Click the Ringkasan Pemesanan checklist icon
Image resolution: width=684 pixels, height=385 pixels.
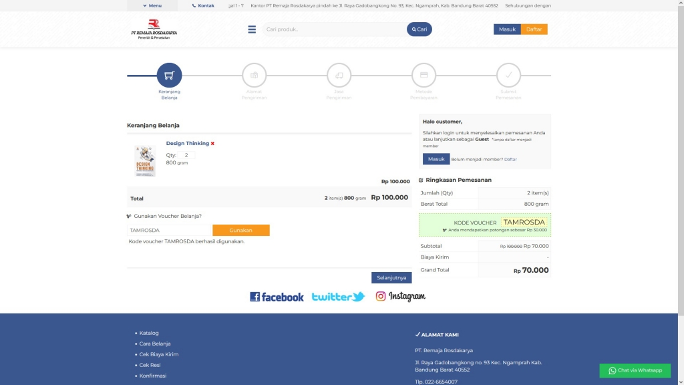[421, 180]
